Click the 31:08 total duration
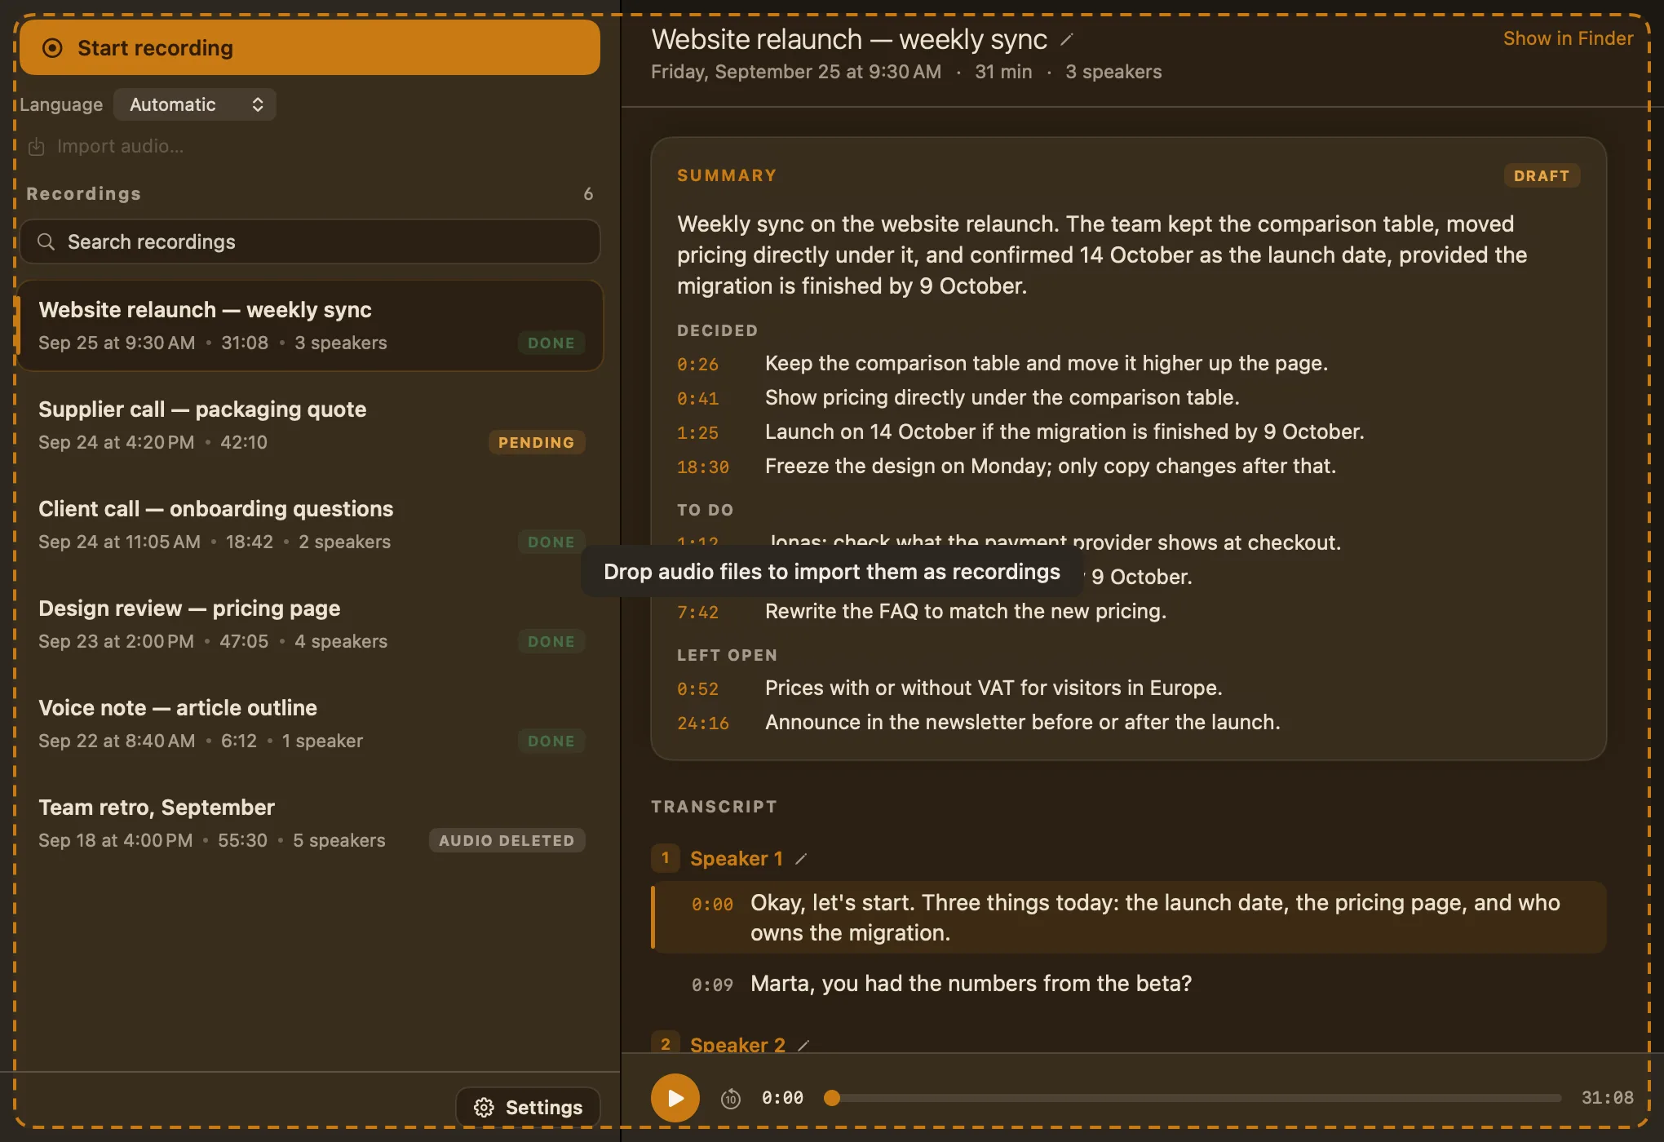 click(1607, 1098)
